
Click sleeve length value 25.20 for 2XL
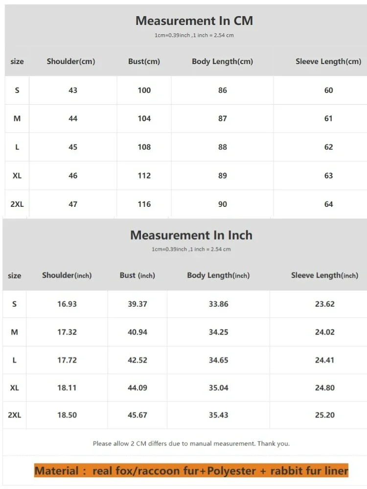325,415
